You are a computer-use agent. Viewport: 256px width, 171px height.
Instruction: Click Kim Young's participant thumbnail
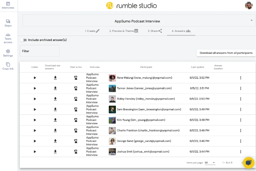point(112,120)
